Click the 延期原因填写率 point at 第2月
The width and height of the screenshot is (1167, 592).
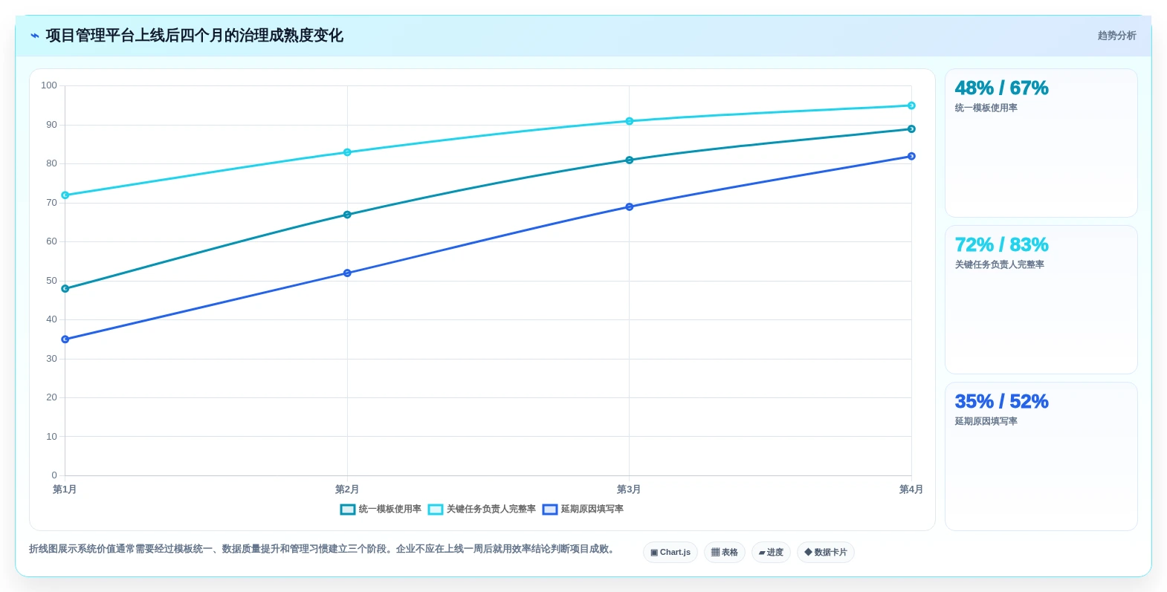[347, 273]
